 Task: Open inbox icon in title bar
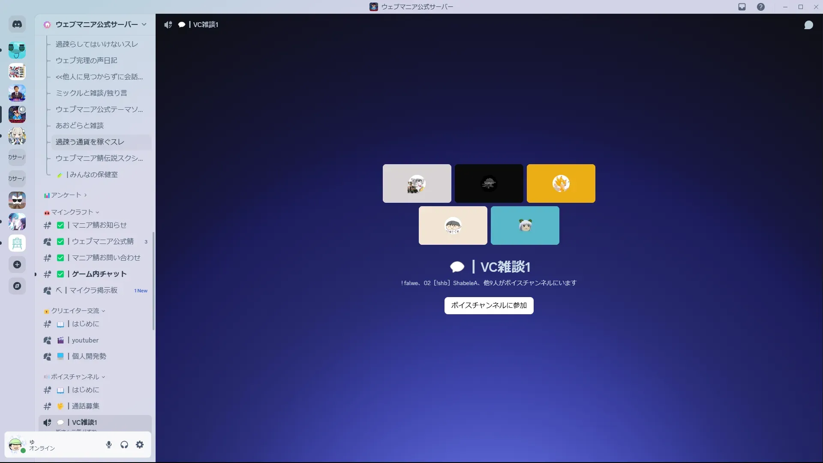pyautogui.click(x=742, y=7)
